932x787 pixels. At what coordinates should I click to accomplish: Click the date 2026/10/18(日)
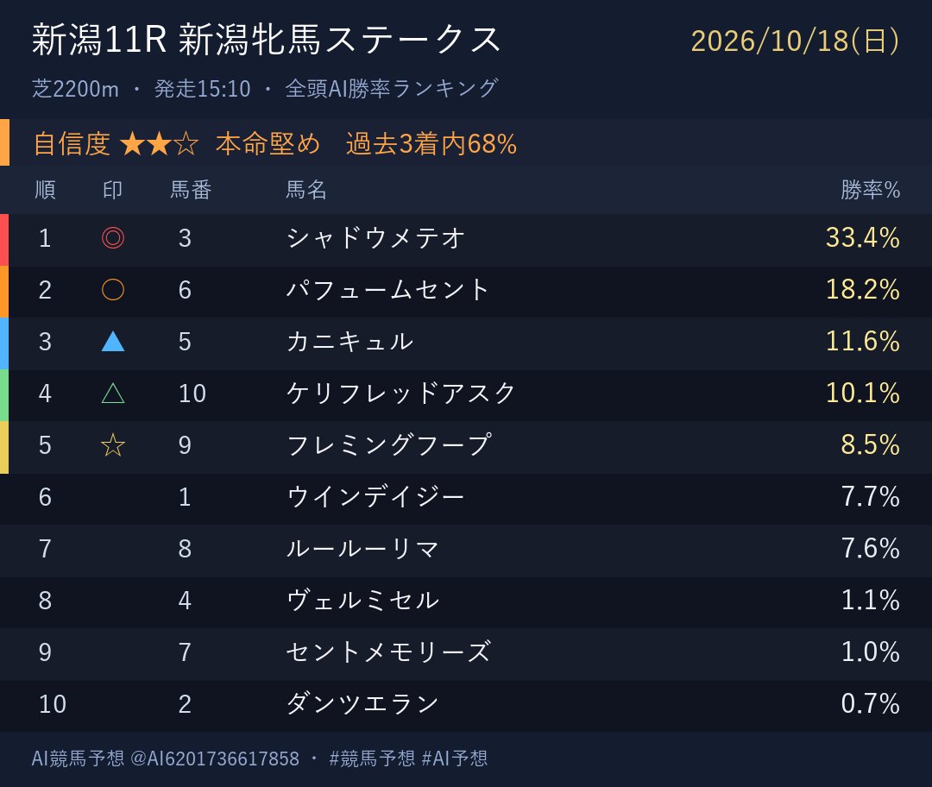point(796,41)
